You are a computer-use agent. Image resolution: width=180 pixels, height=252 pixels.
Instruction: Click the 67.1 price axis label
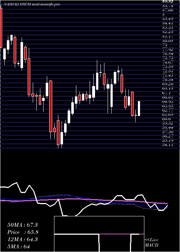pyautogui.click(x=166, y=93)
